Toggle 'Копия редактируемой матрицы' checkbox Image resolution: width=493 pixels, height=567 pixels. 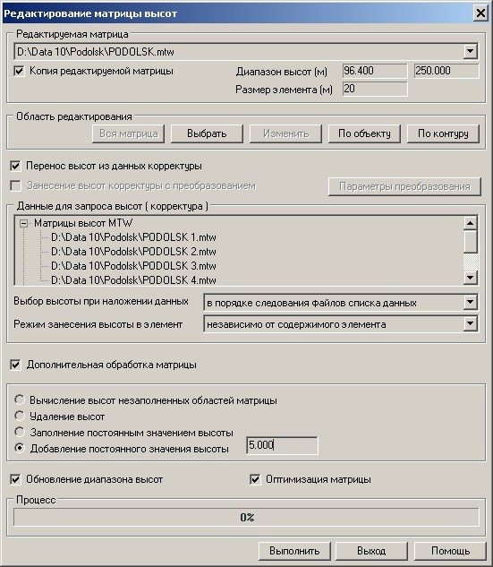[19, 71]
